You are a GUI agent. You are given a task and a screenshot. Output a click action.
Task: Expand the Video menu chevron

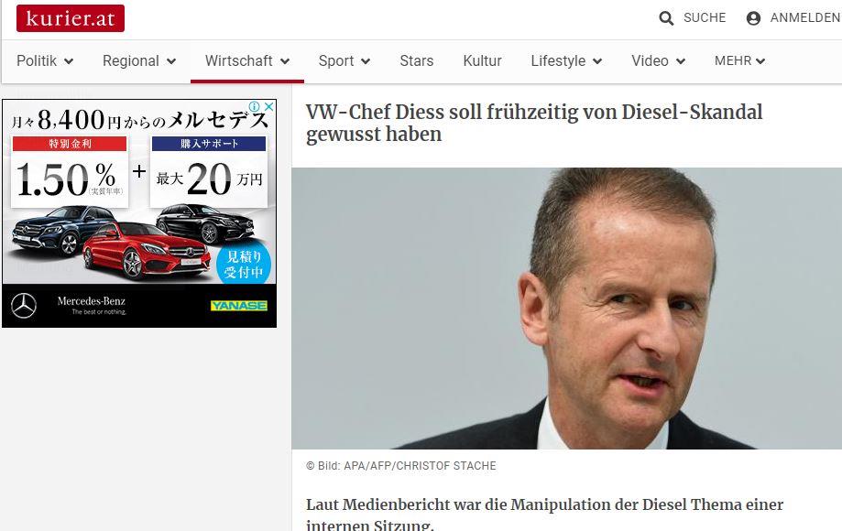(681, 61)
